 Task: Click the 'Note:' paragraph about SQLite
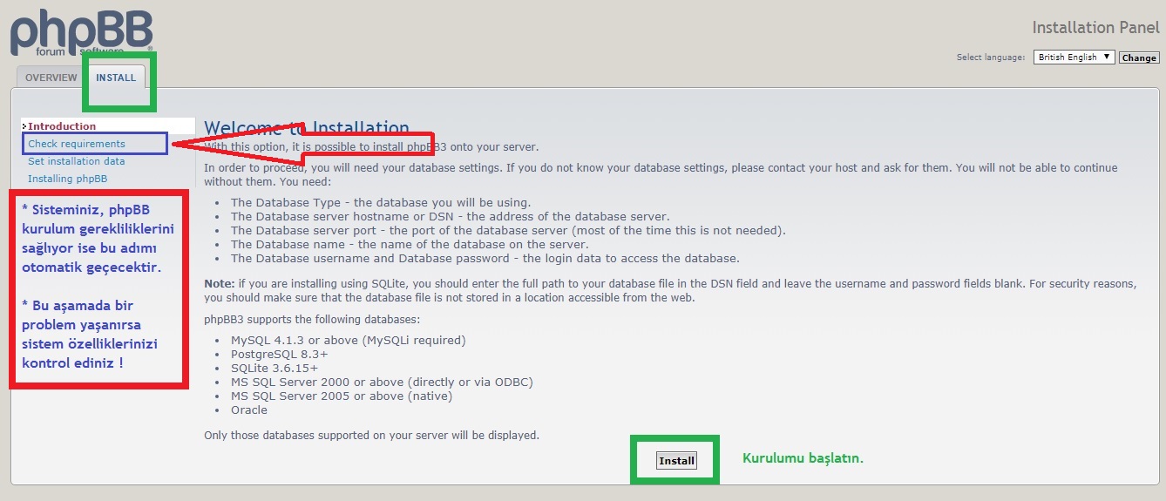pos(671,291)
